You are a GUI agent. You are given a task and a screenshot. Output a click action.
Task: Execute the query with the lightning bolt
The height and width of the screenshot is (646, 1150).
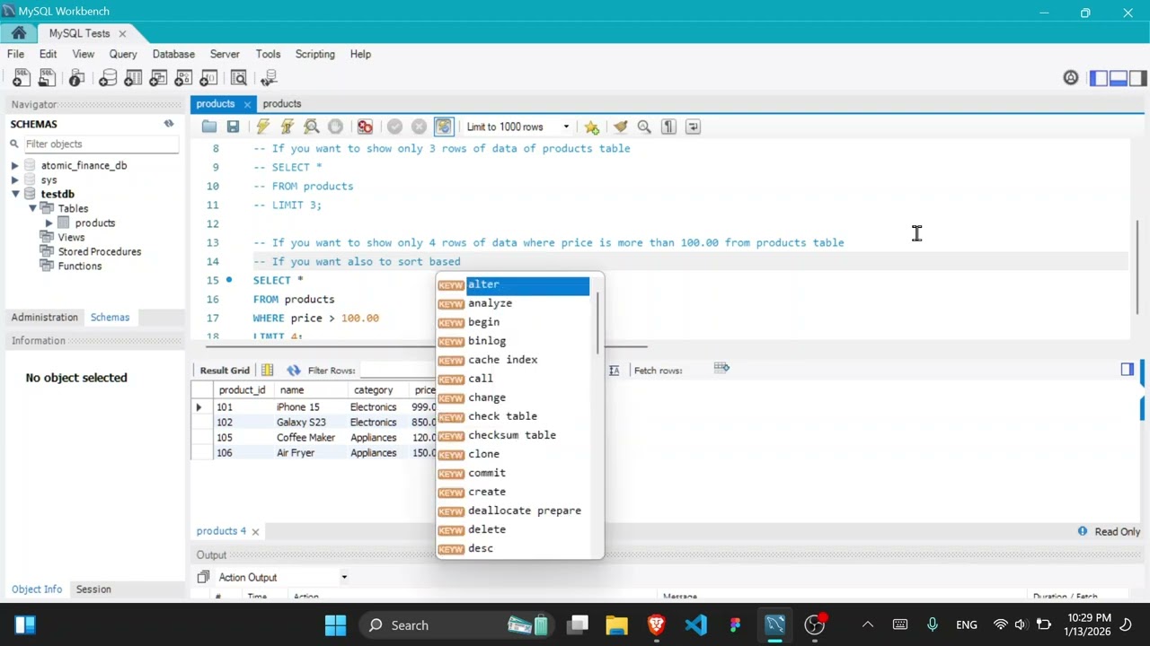(x=262, y=127)
